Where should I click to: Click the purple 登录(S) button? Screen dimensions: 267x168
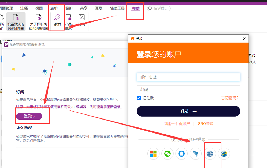point(29,116)
